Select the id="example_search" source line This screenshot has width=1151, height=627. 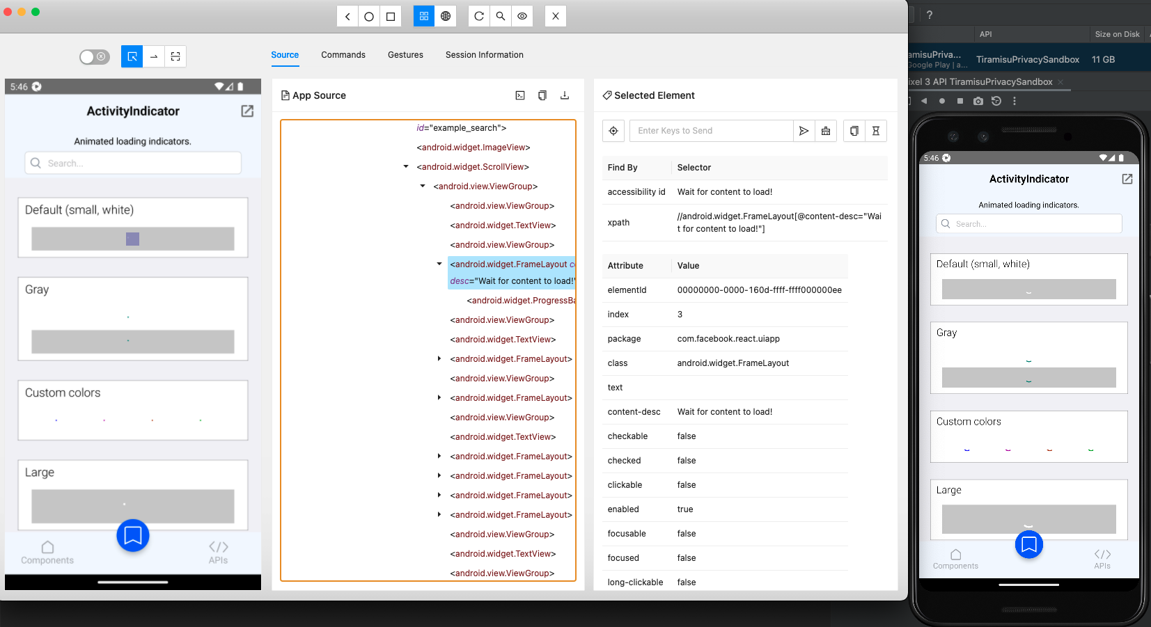(462, 128)
